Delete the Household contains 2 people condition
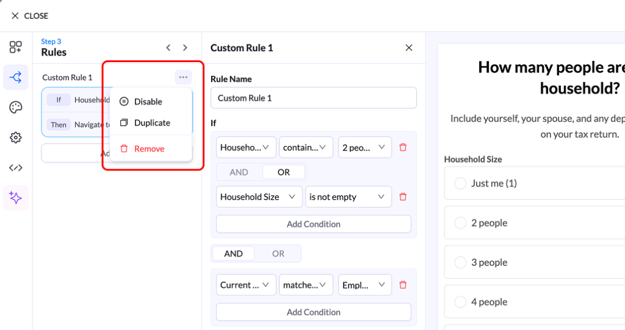625x330 pixels. (403, 147)
